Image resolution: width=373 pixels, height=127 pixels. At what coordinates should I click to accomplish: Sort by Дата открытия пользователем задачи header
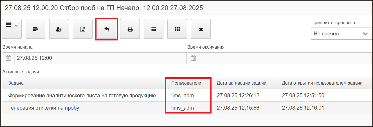tap(324, 83)
